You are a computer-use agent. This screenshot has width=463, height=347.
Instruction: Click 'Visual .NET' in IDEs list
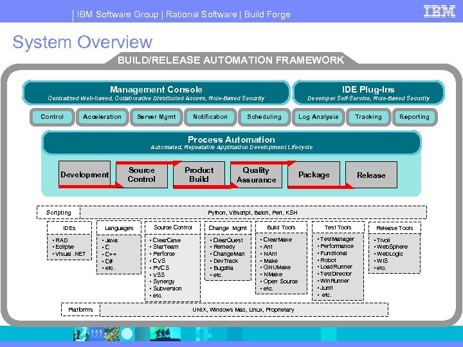(70, 254)
